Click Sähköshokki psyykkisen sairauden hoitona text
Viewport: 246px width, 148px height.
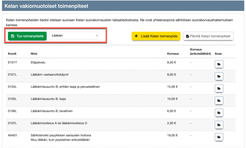tap(61, 135)
